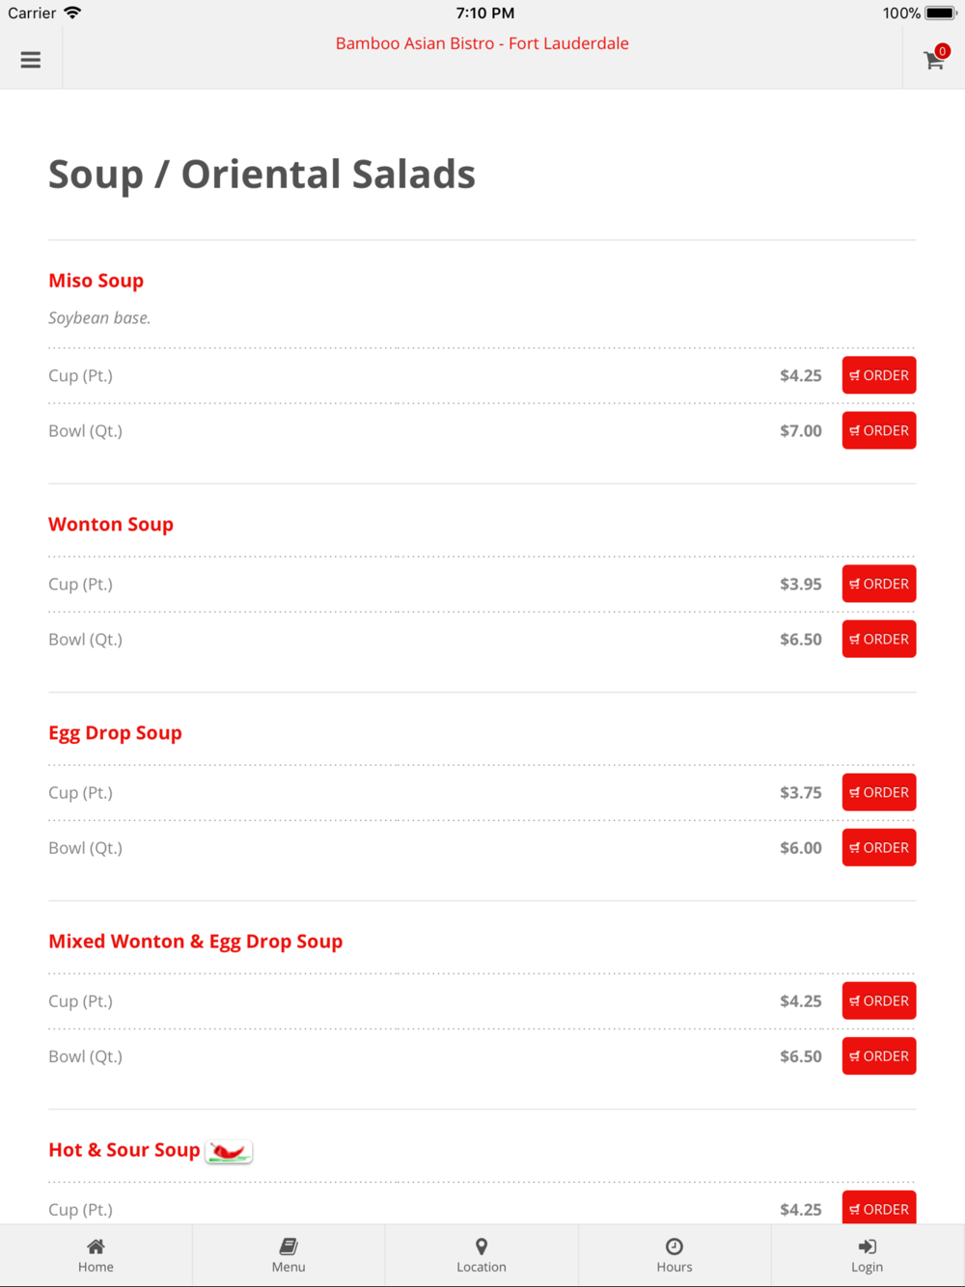This screenshot has height=1287, width=965.
Task: Order Hot & Sour Soup Cup
Action: (878, 1208)
